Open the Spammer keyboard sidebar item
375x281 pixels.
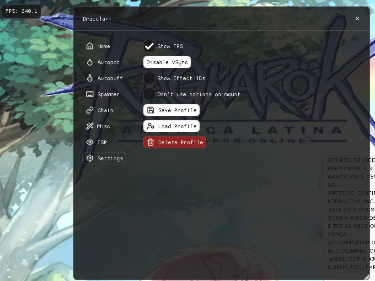(103, 94)
